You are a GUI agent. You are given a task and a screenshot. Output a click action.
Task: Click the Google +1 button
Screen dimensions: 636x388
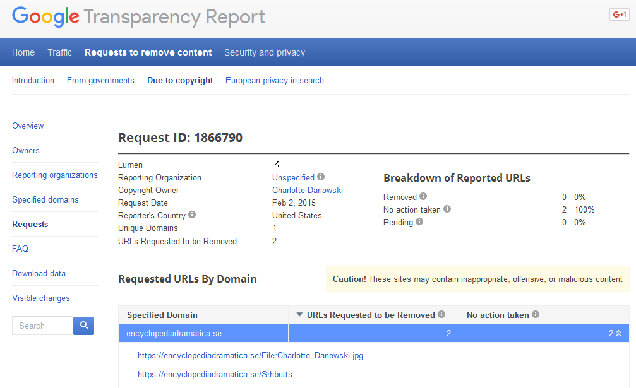pos(620,15)
